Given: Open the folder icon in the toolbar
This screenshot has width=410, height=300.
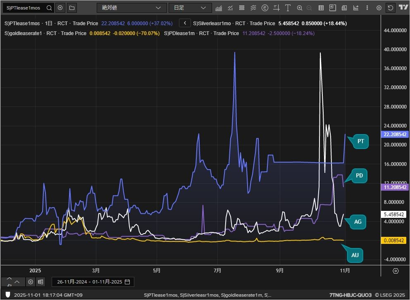Looking at the screenshot, I should tap(72, 8).
